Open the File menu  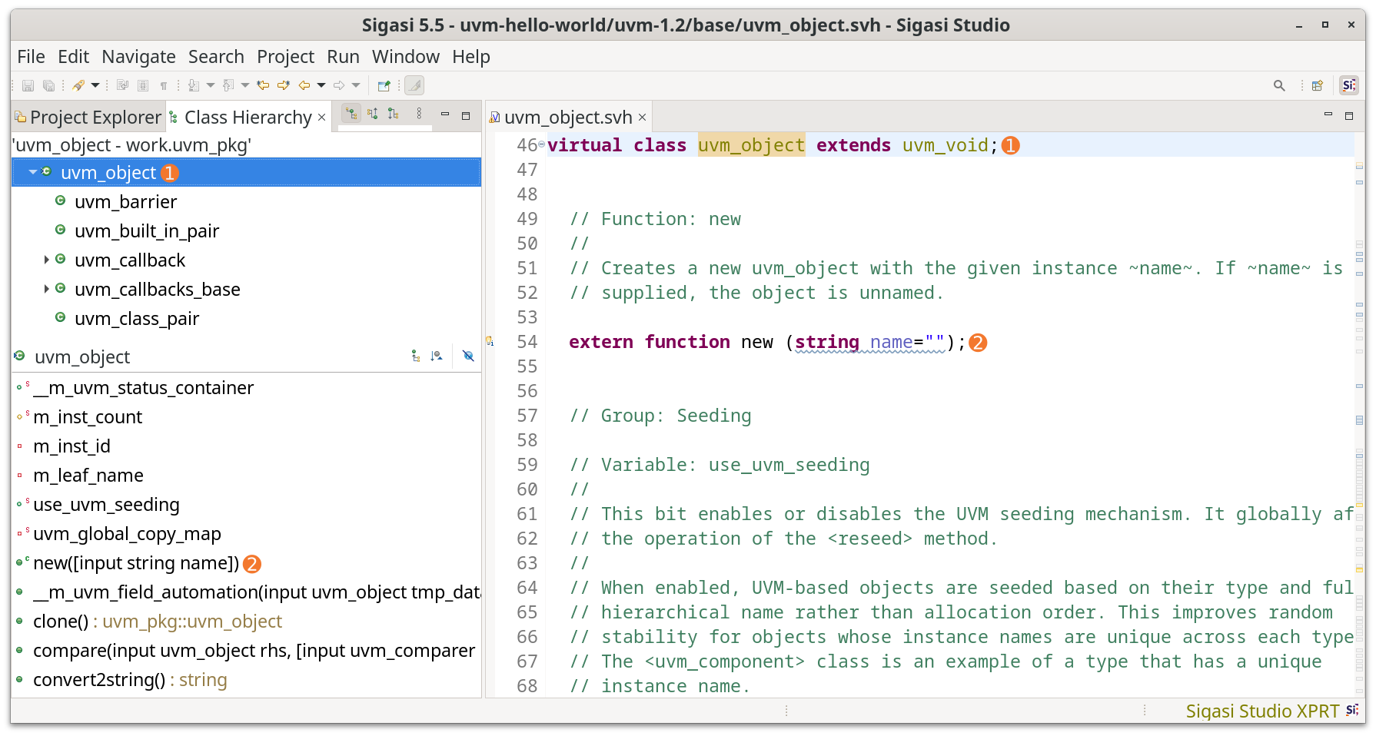32,57
